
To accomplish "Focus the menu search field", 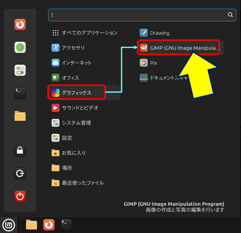I will point(142,15).
